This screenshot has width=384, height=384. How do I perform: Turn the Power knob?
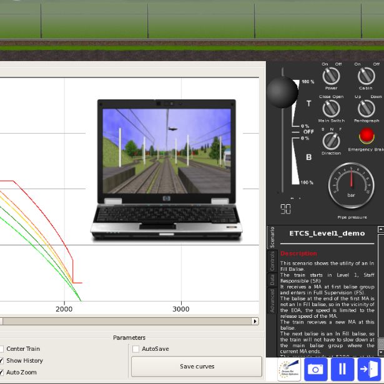pos(331,76)
